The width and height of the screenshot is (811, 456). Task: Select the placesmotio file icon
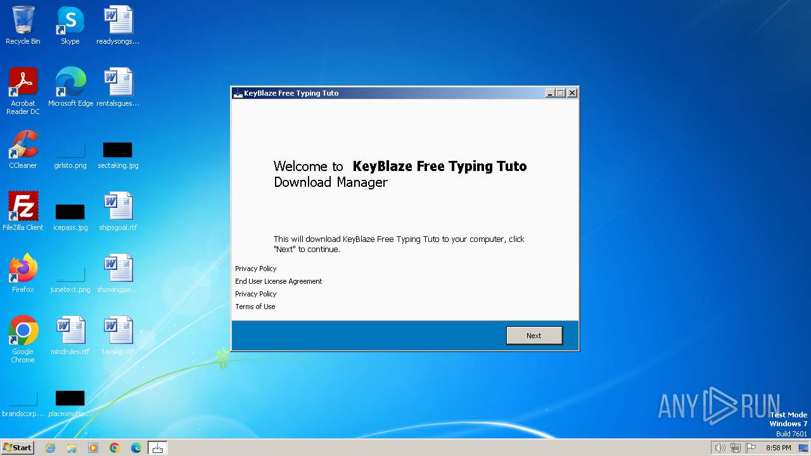tap(70, 403)
